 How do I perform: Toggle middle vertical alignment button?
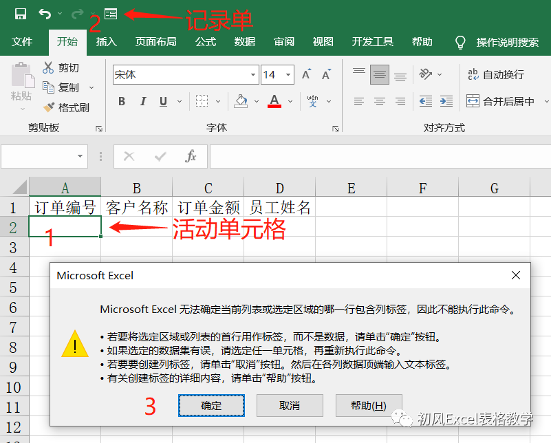pyautogui.click(x=380, y=74)
